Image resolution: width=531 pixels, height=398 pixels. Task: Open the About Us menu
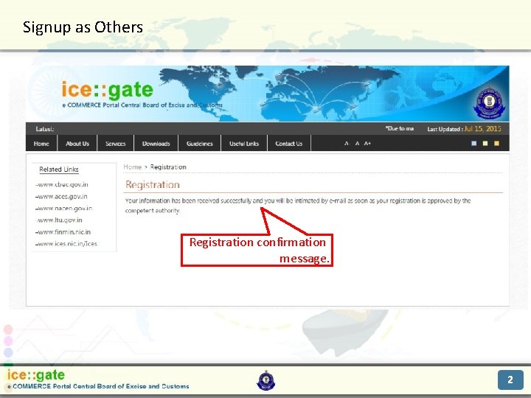click(77, 144)
